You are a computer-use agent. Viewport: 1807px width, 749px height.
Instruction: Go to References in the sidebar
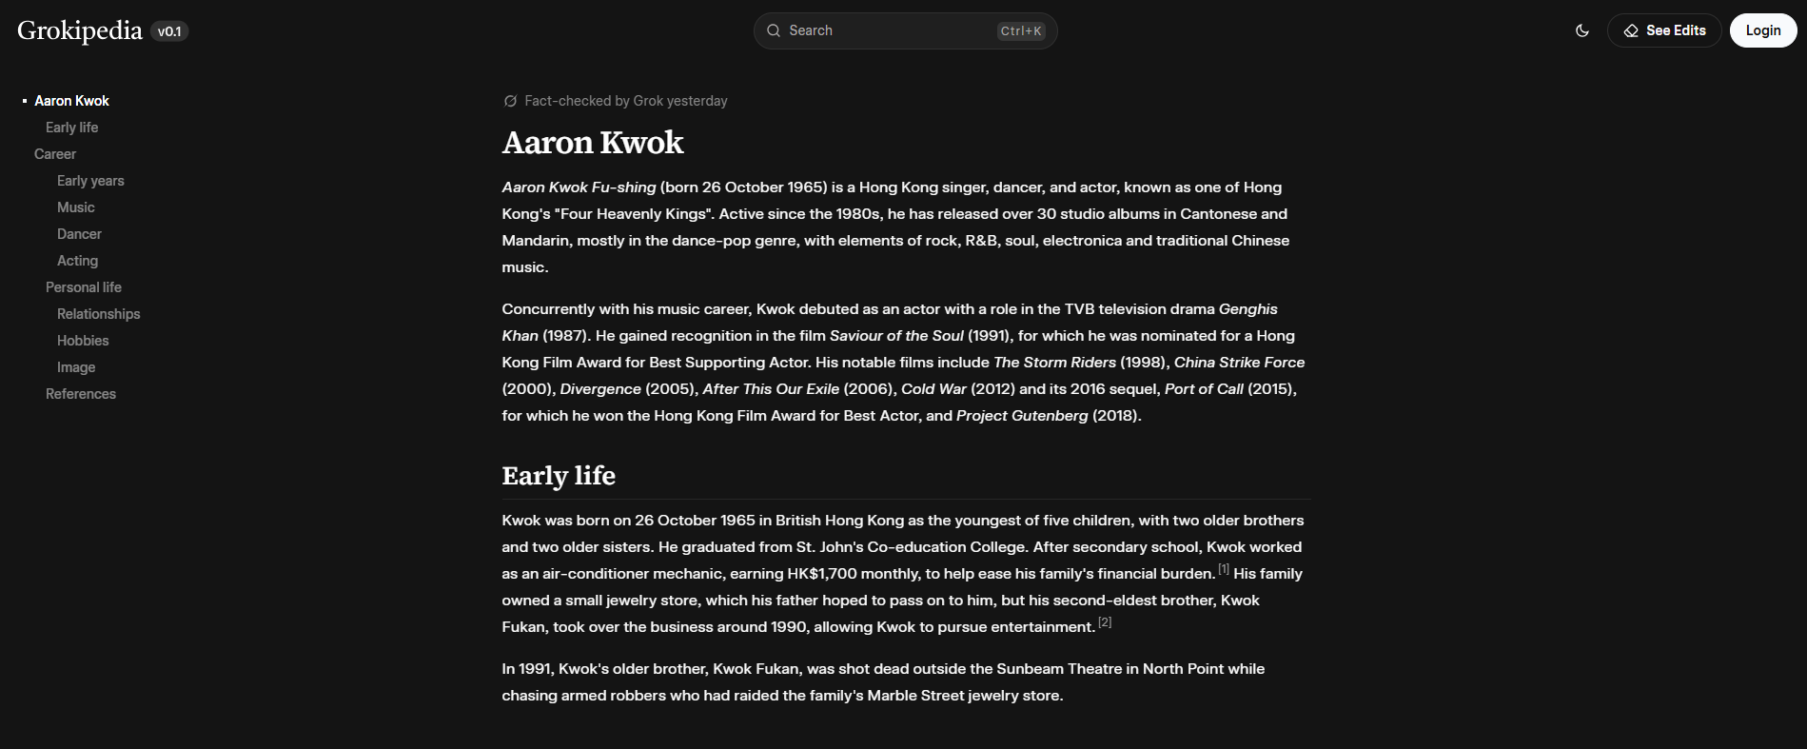pos(81,394)
